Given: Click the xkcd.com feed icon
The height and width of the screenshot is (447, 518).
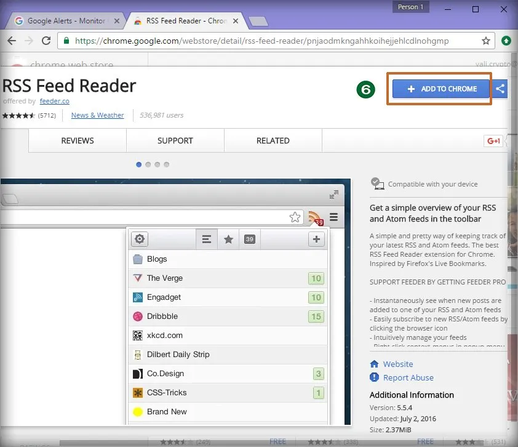Looking at the screenshot, I should 138,336.
